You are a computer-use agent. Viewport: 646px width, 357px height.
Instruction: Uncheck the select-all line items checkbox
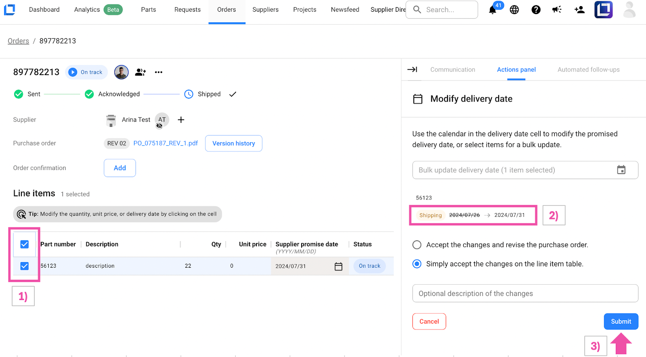(x=25, y=244)
